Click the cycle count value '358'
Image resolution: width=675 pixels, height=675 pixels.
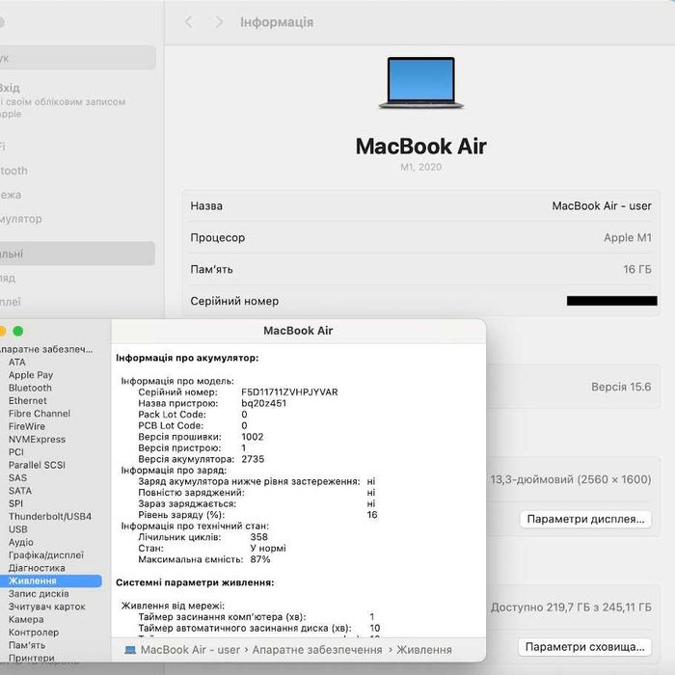258,537
